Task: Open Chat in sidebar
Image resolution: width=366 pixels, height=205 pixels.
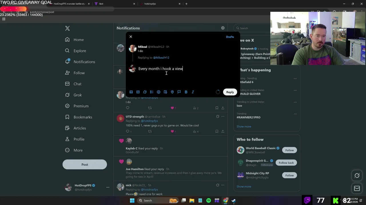Action: click(73, 84)
